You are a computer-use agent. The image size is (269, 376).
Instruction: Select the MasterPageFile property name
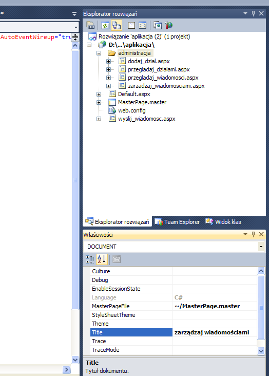point(111,306)
